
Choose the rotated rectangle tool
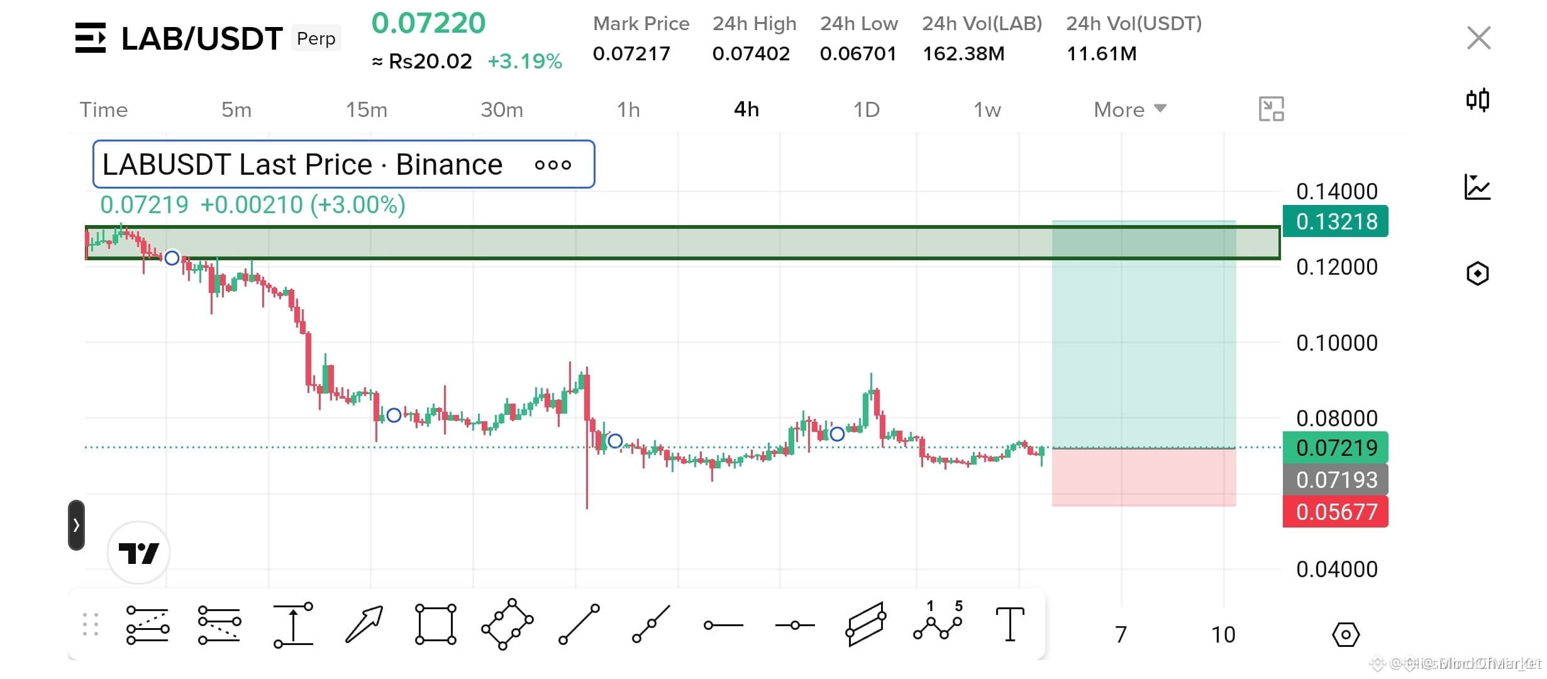coord(507,624)
